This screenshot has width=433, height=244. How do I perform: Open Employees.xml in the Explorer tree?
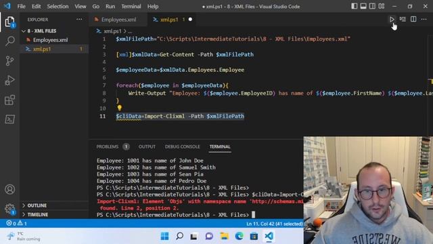[x=50, y=40]
